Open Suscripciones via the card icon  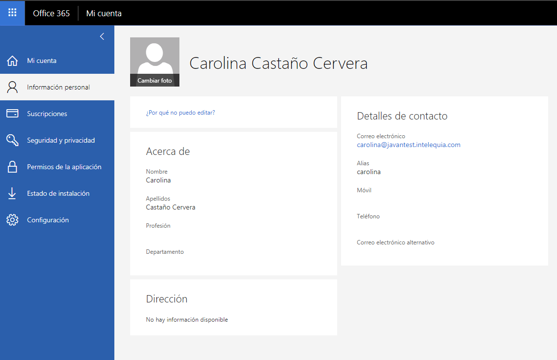[12, 113]
